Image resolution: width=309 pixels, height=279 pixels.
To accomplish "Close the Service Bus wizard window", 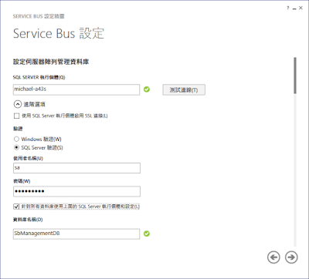I will coord(301,8).
